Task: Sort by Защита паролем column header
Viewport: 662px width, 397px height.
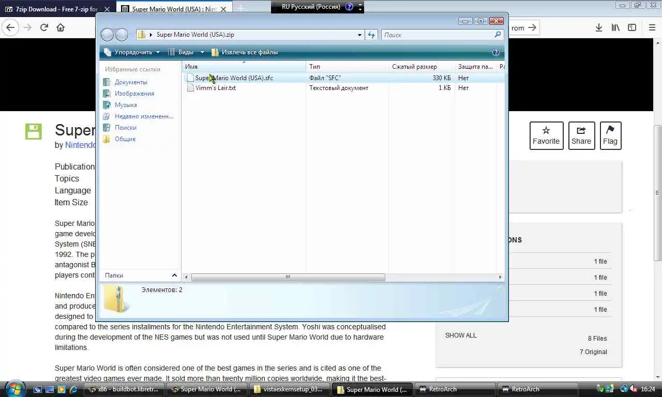Action: [x=475, y=67]
